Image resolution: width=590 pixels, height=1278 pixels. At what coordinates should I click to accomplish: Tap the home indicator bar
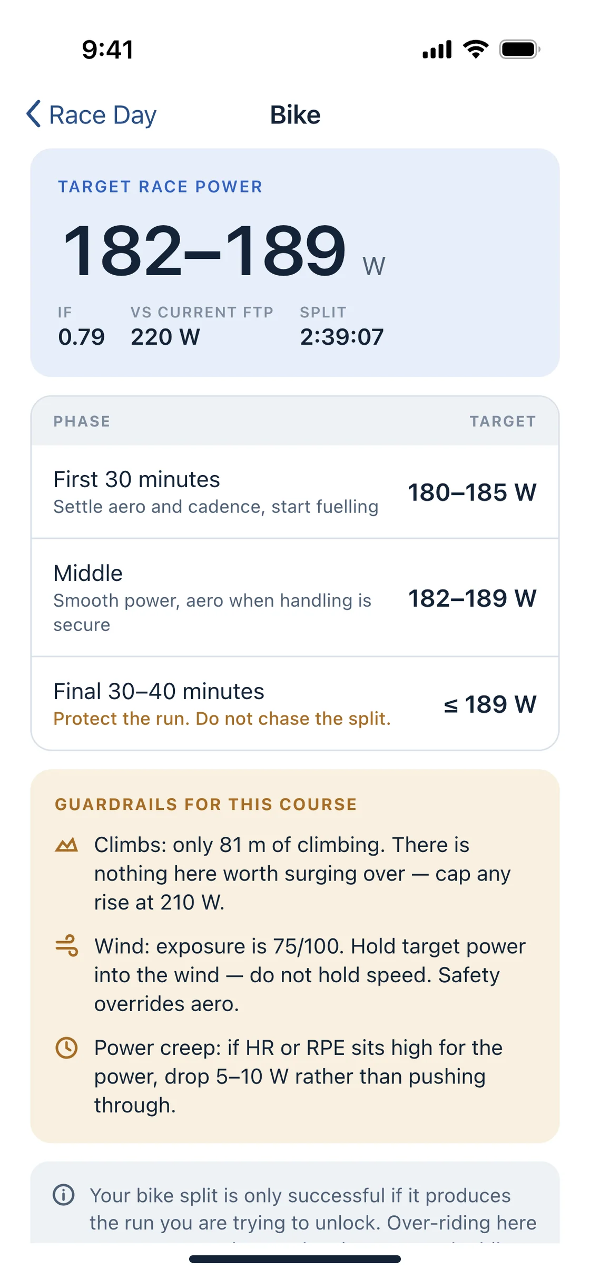(295, 1259)
